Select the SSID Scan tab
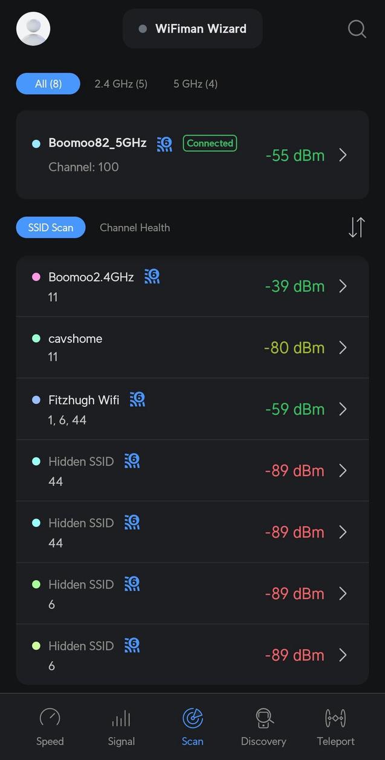The image size is (385, 760). [x=51, y=227]
